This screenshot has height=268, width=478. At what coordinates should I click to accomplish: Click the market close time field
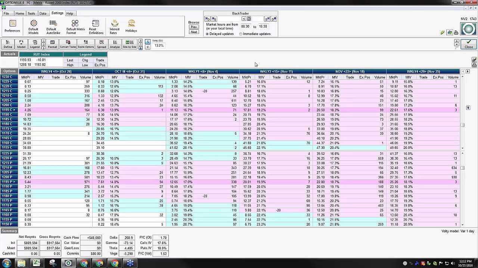[x=263, y=26]
